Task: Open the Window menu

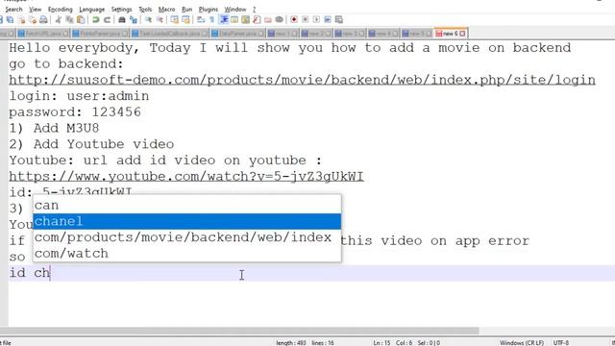Action: [235, 9]
